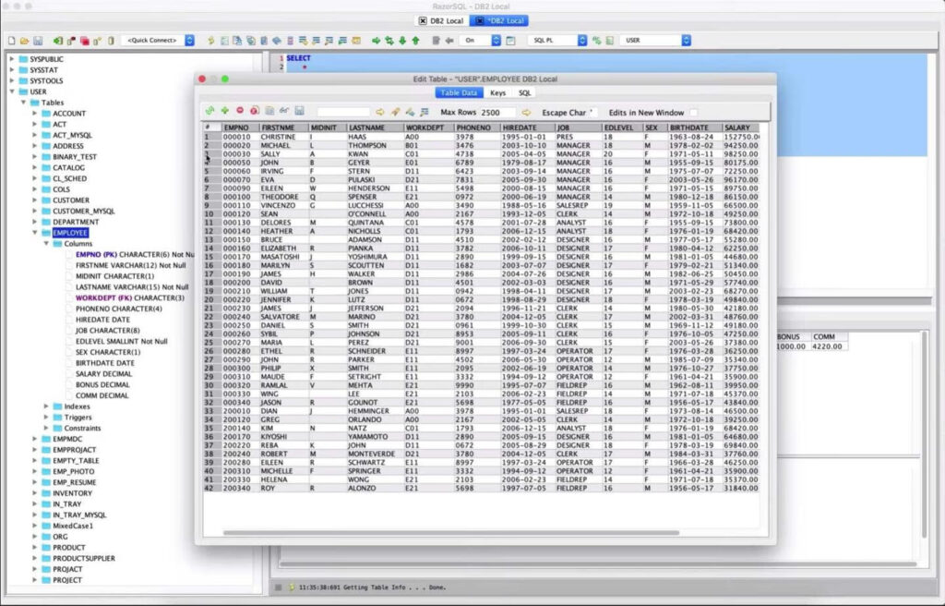
Task: Open the SQL PL language dropdown
Action: tap(582, 41)
